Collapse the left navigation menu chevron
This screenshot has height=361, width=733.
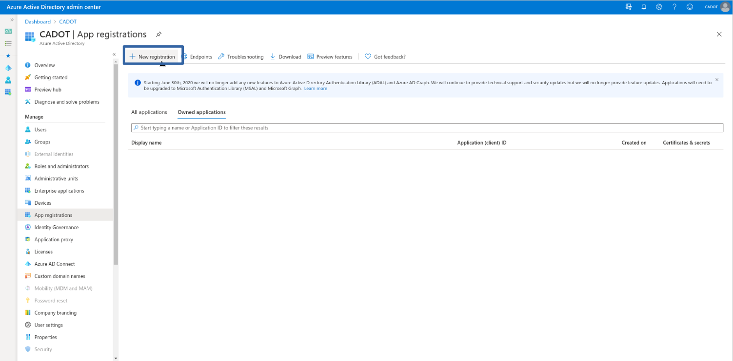[x=114, y=54]
